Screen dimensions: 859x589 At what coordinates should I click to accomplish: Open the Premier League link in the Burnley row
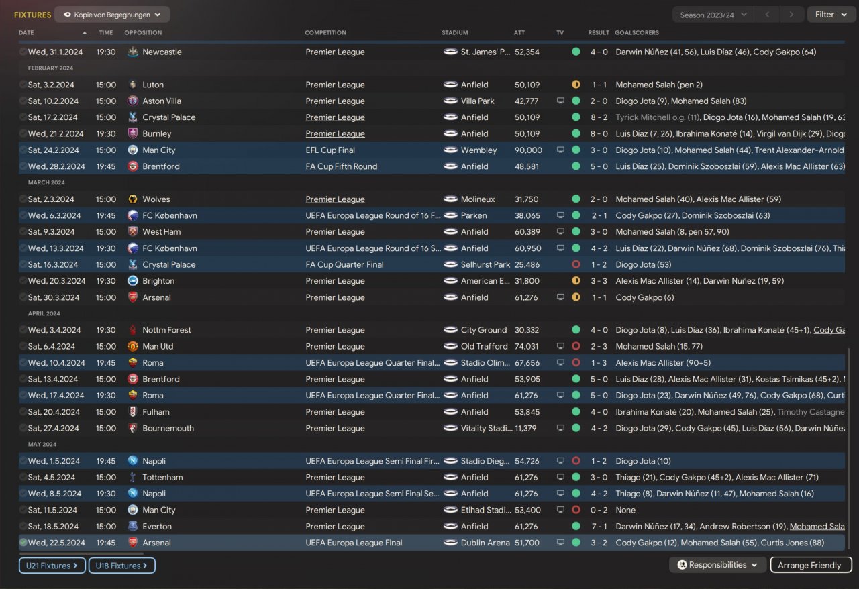pos(335,133)
